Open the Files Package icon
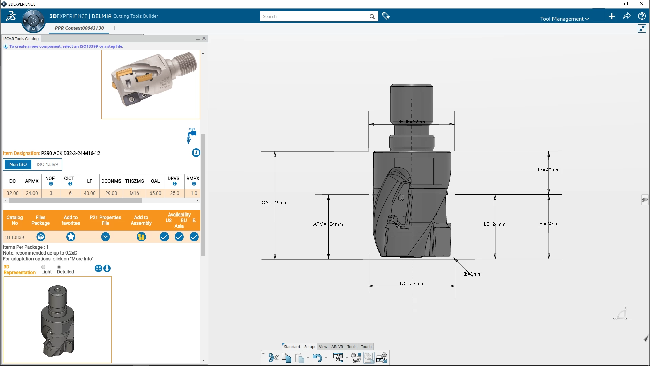This screenshot has height=366, width=650. point(41,237)
